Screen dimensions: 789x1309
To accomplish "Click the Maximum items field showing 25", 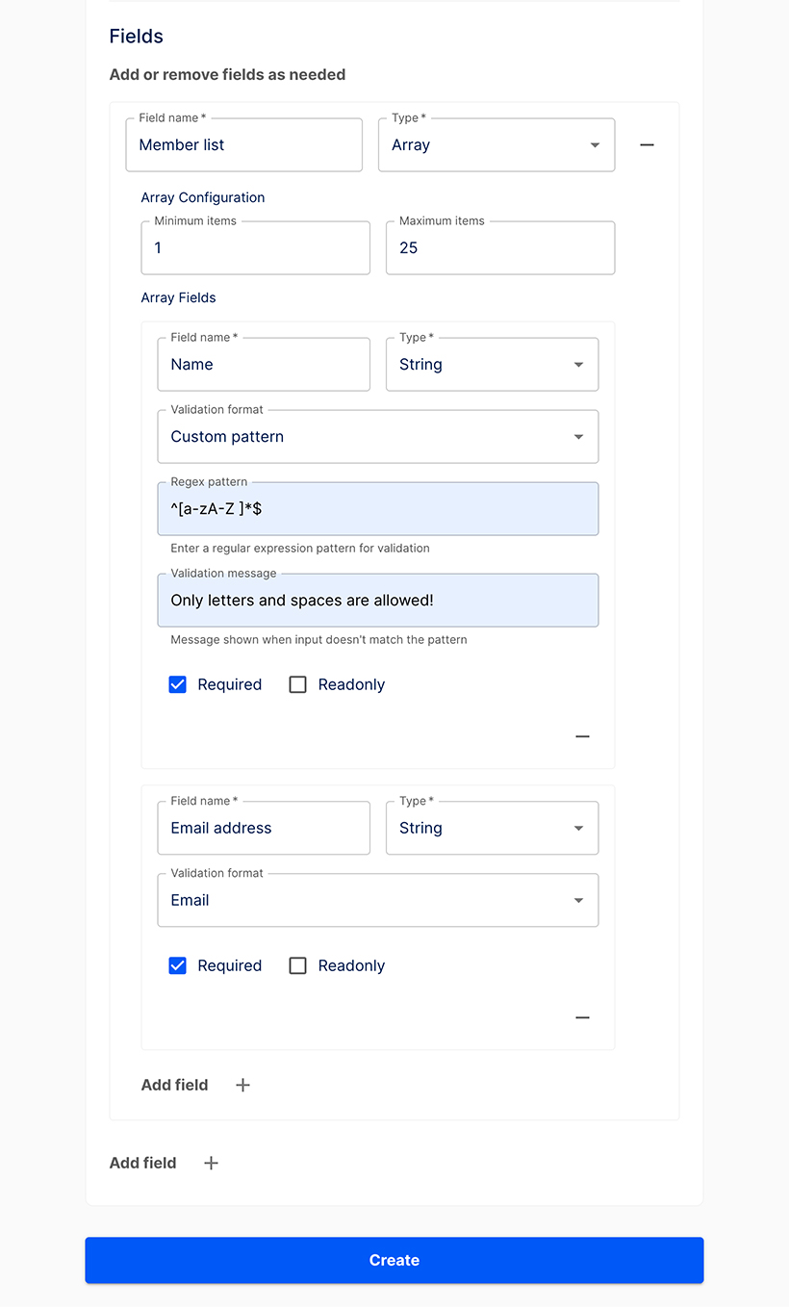I will (499, 248).
